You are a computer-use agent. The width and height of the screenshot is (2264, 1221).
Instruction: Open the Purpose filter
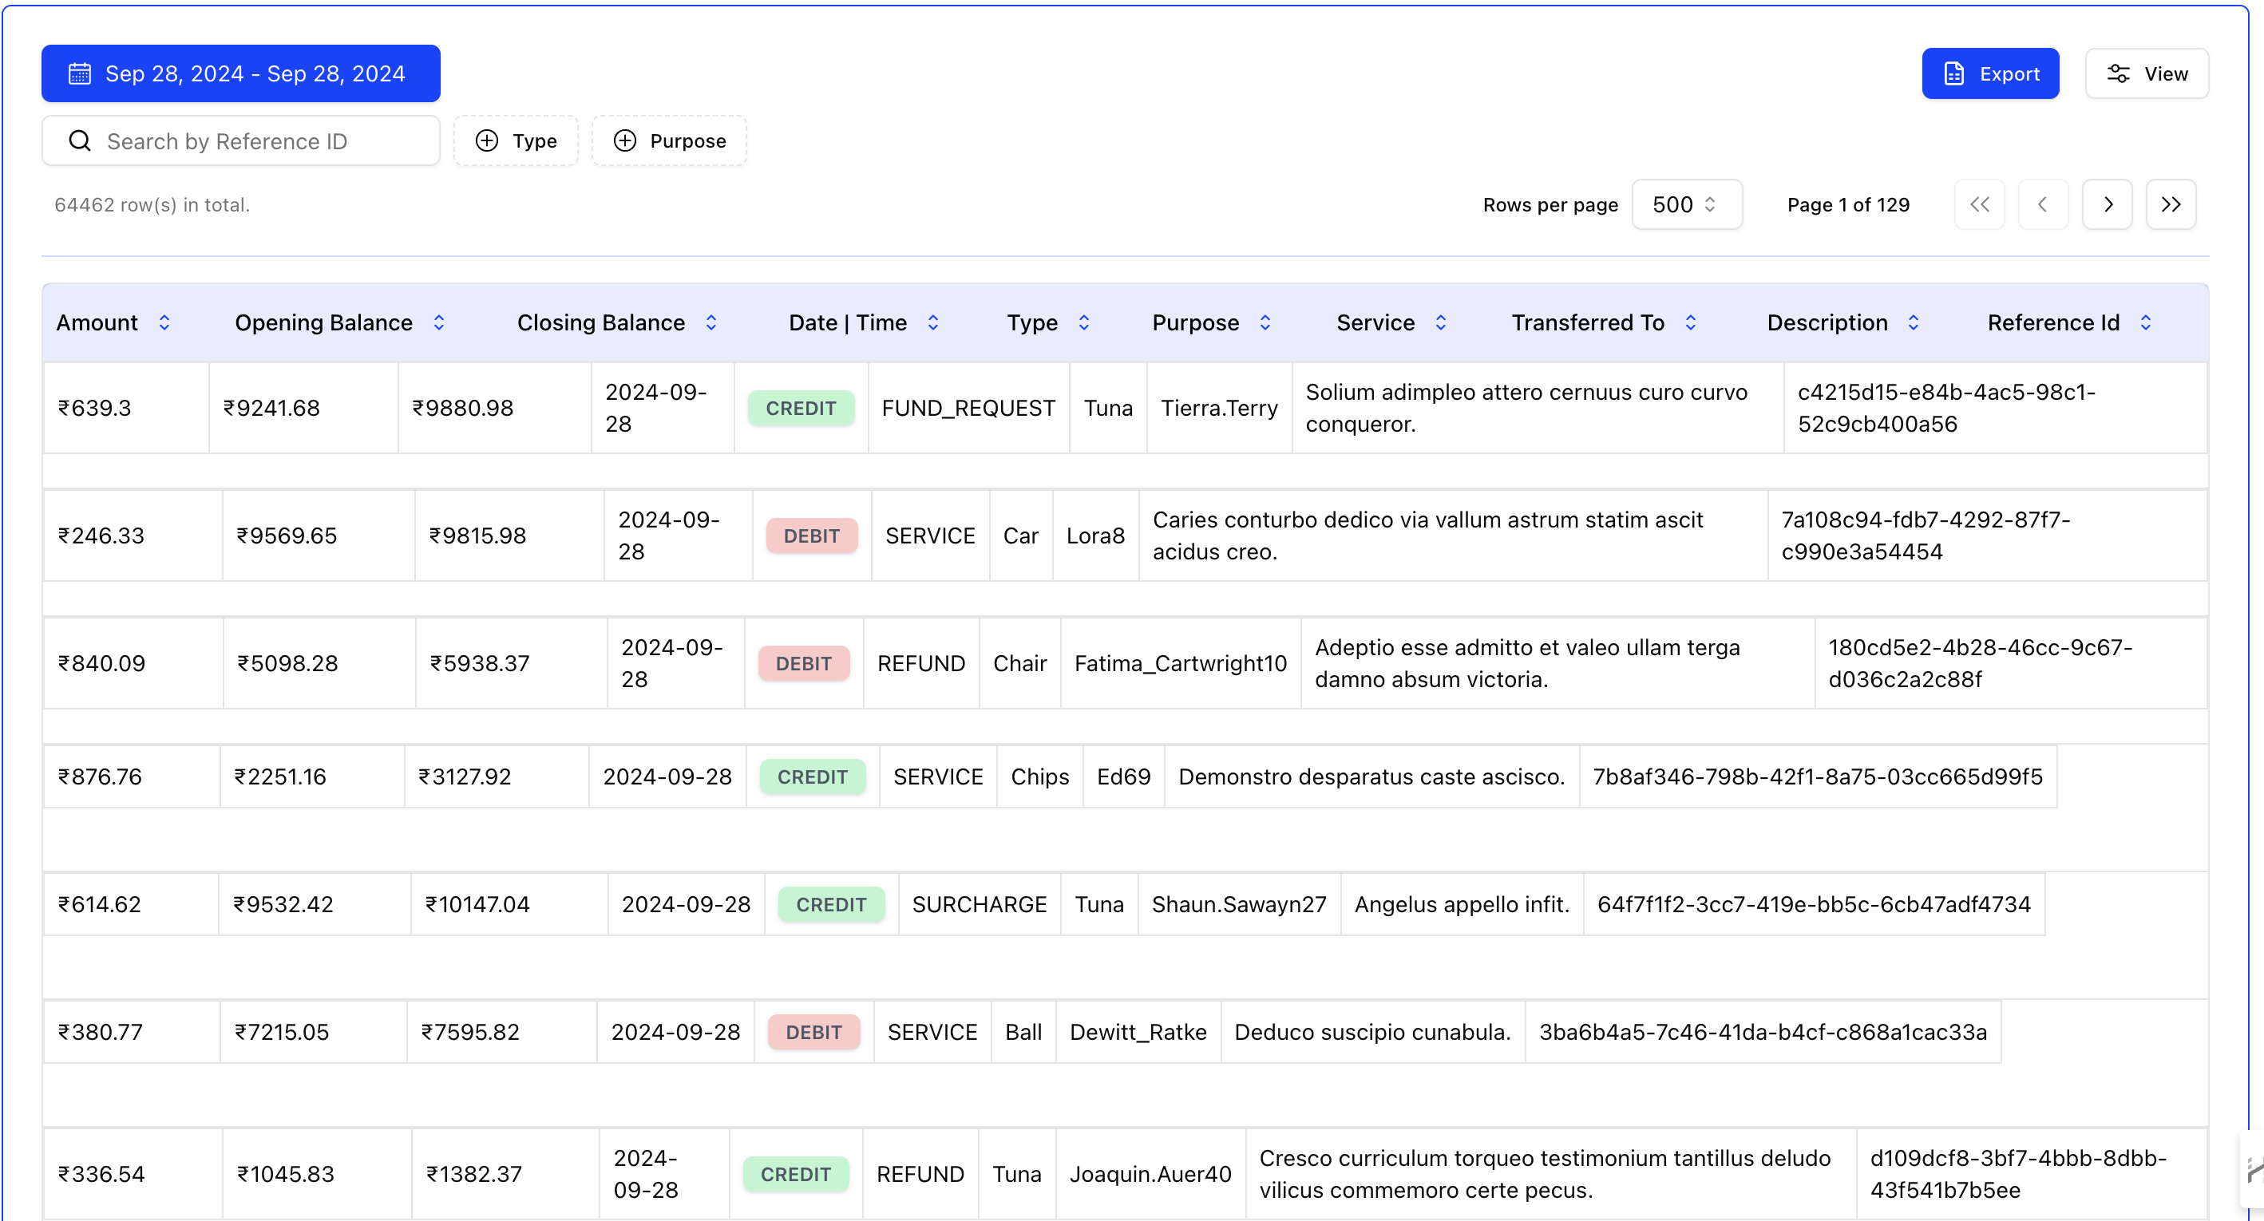[x=669, y=141]
